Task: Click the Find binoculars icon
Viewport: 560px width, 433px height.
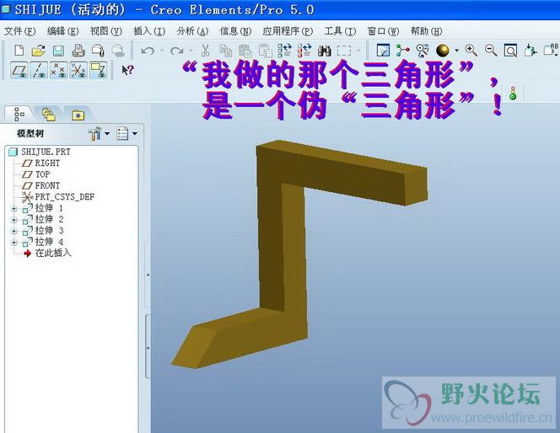Action: [x=325, y=51]
